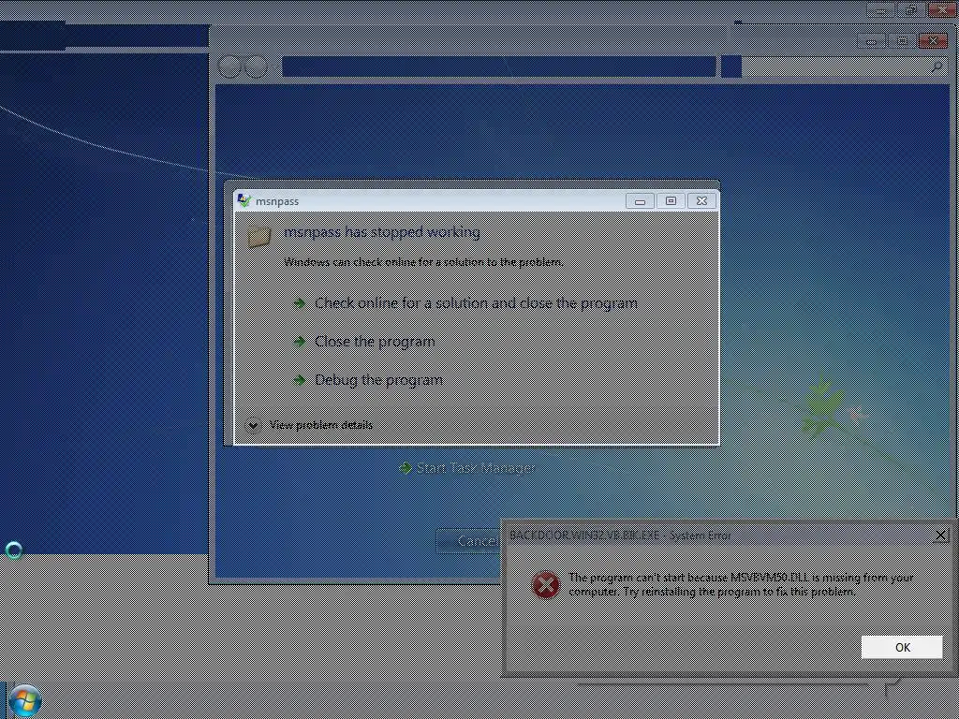This screenshot has width=959, height=719.
Task: Maximize the msnpass dialog window
Action: (671, 201)
